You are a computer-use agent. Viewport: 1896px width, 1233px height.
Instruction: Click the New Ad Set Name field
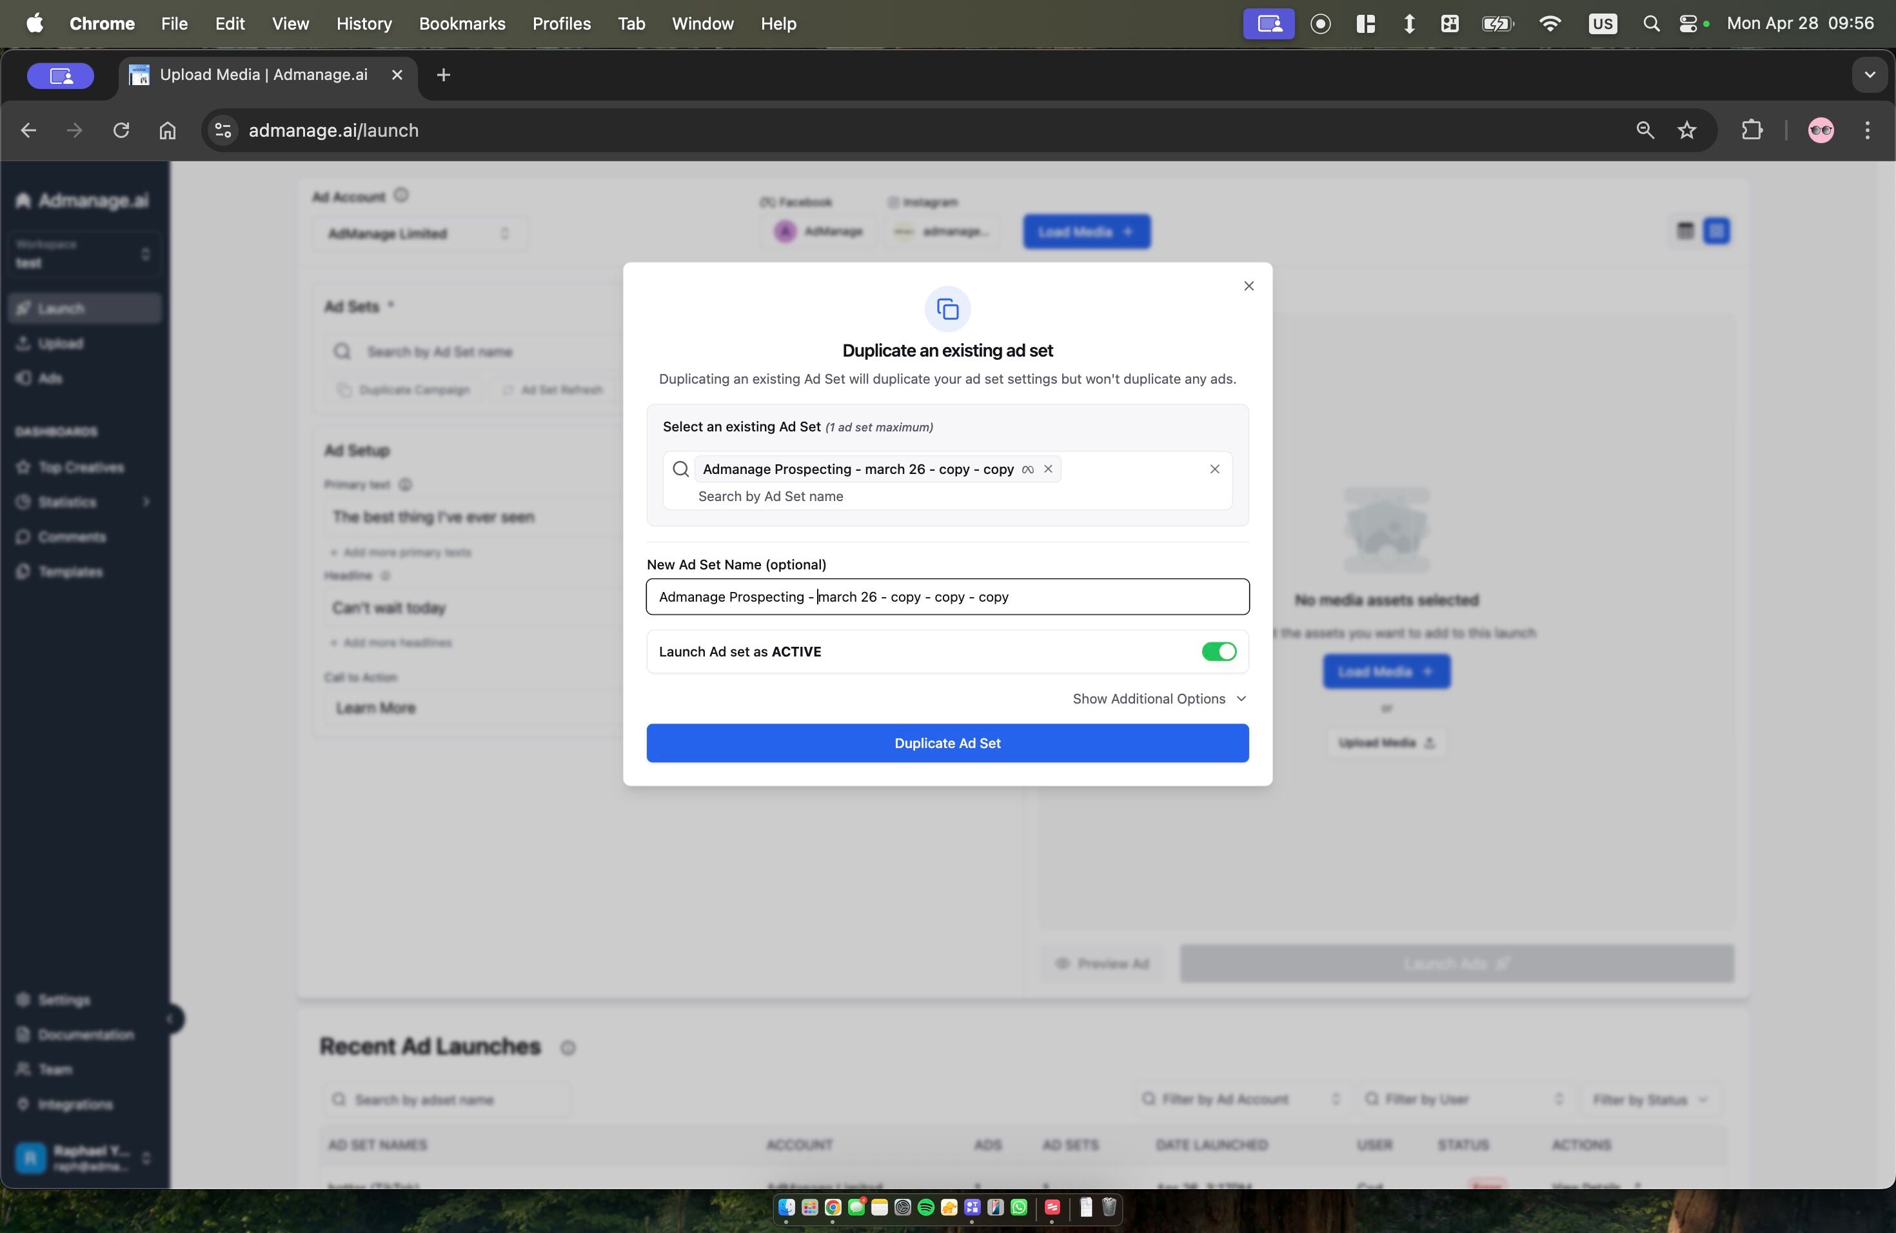click(947, 597)
